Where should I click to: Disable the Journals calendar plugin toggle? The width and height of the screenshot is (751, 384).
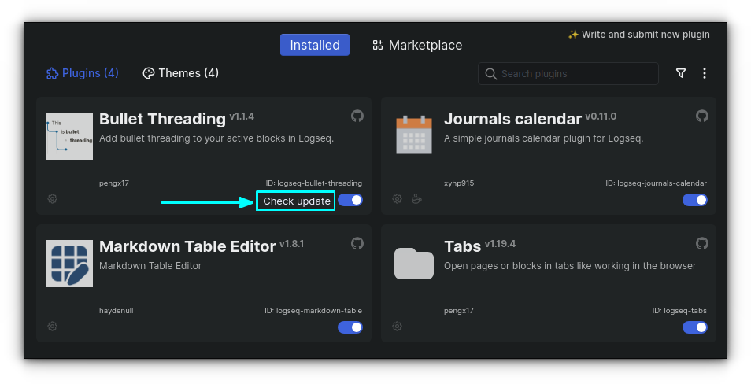695,200
